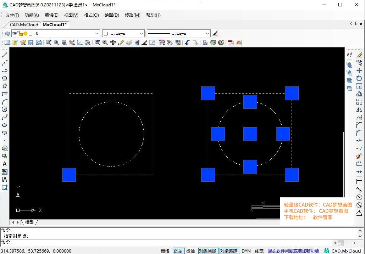Select the Linear dimension tool

(x=359, y=181)
